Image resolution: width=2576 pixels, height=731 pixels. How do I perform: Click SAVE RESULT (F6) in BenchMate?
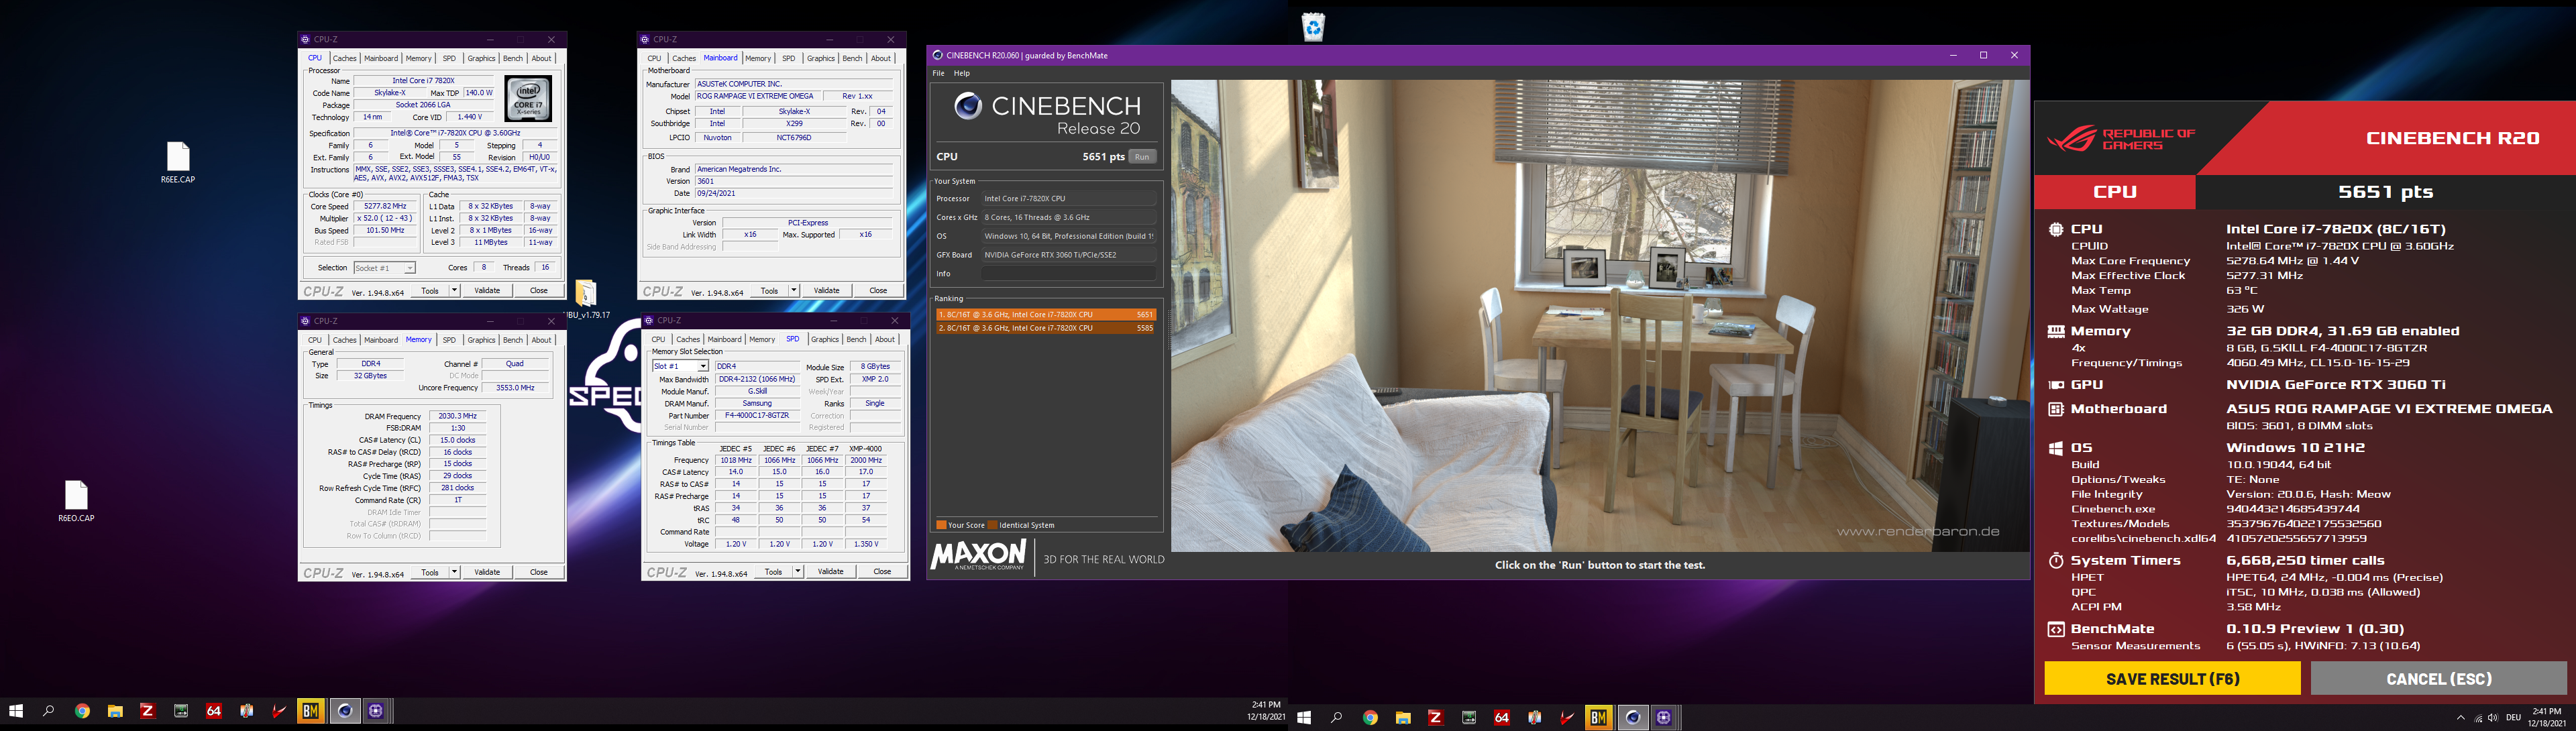[2172, 679]
